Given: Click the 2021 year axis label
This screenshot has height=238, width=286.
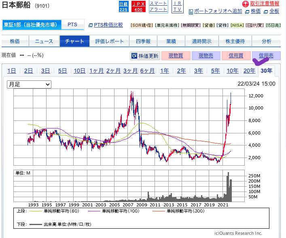Looking at the screenshot, I should pos(223,205).
